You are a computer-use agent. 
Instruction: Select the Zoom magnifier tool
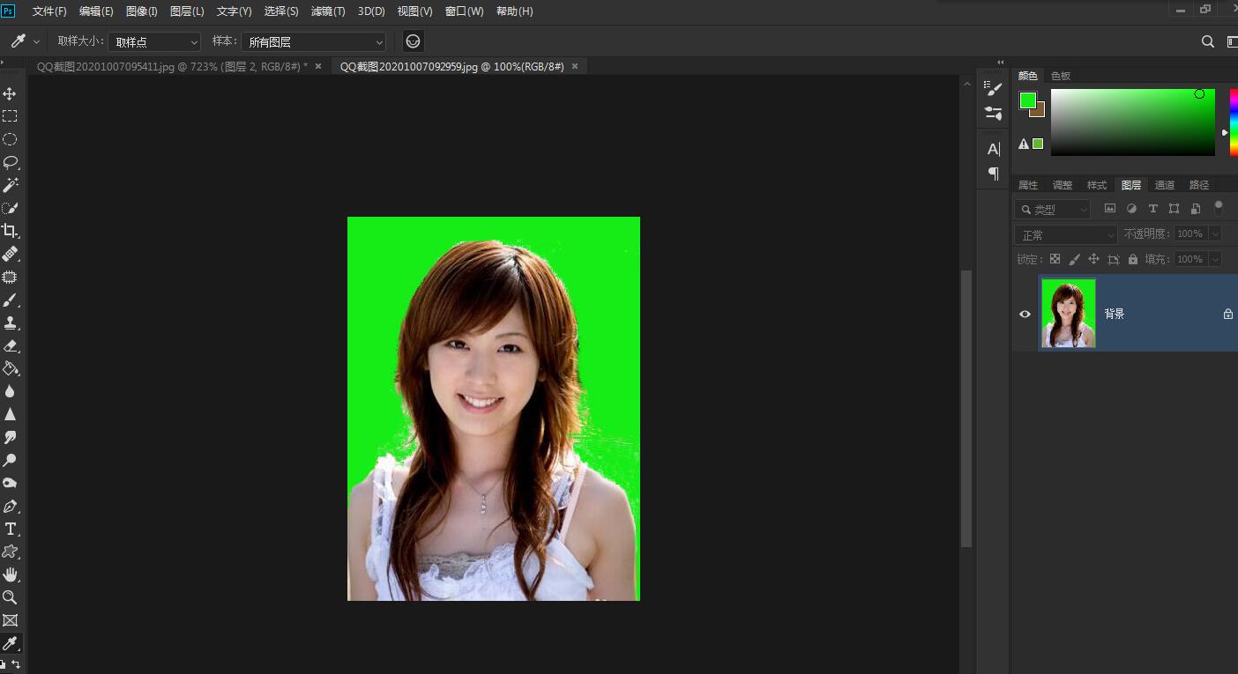10,597
